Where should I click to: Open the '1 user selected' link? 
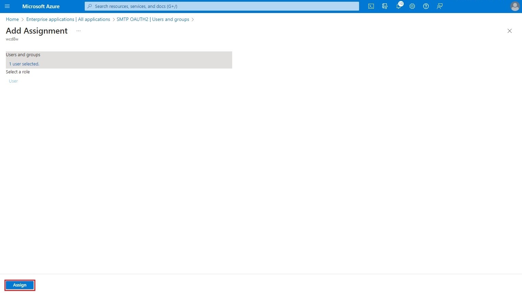click(x=24, y=64)
